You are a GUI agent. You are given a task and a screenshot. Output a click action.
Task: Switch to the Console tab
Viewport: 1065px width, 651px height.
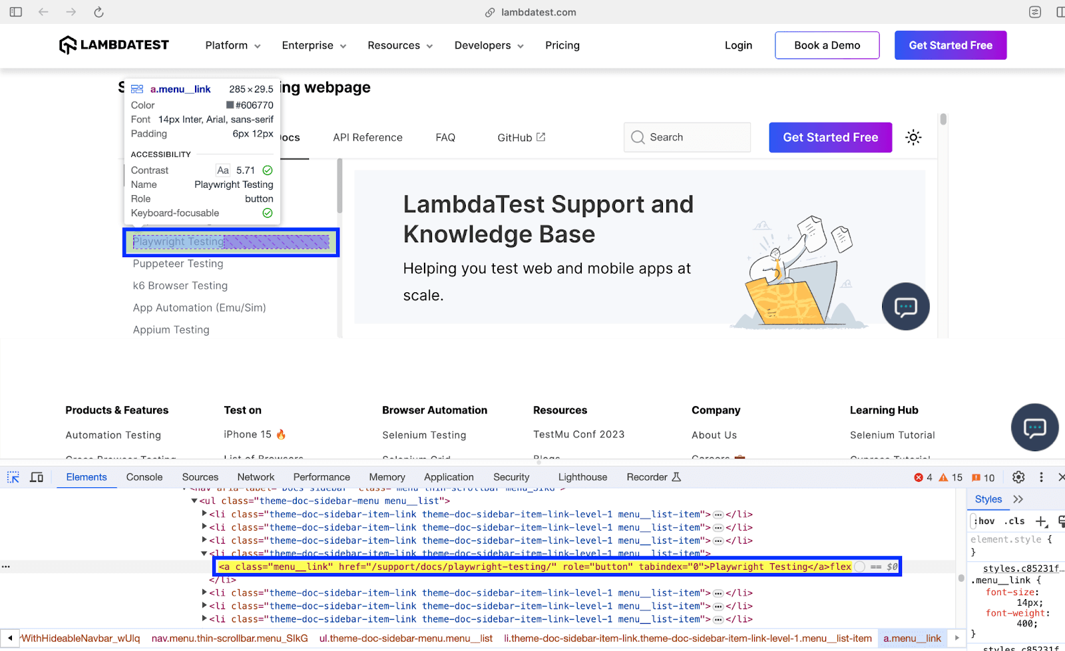[144, 477]
